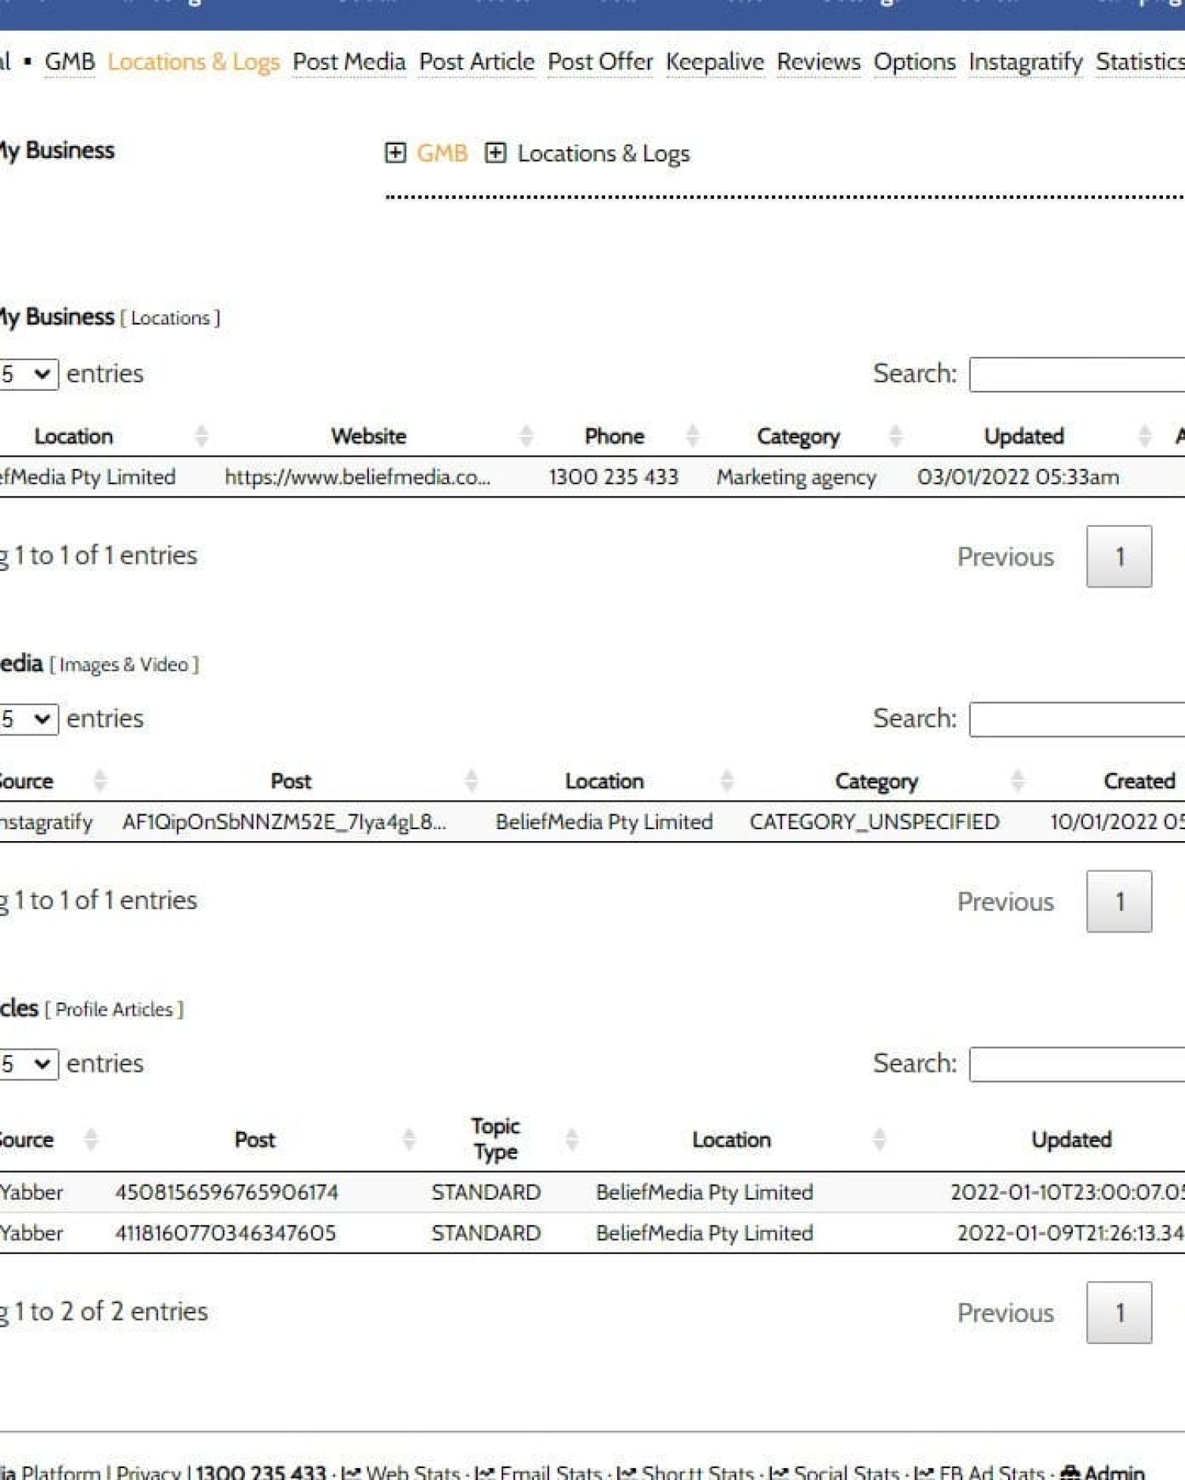The width and height of the screenshot is (1185, 1480).
Task: Click the Web Stats chart icon in footer
Action: (351, 1472)
